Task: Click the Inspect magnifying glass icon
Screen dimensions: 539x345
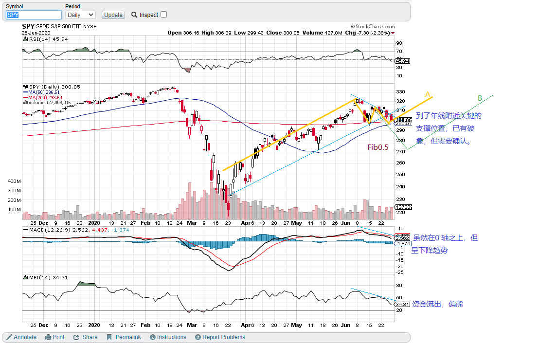Action: coord(134,15)
